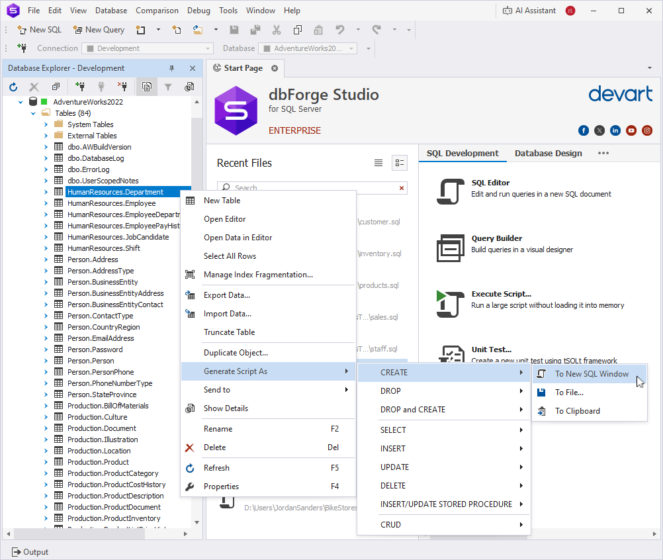Pin the Database Explorer panel

172,68
